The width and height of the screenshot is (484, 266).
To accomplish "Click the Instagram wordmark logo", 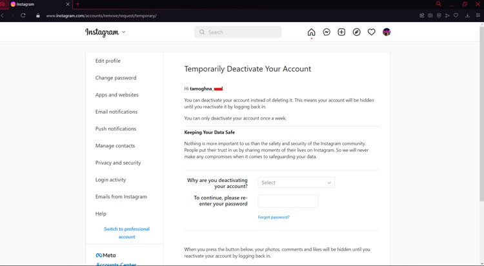I will click(102, 32).
